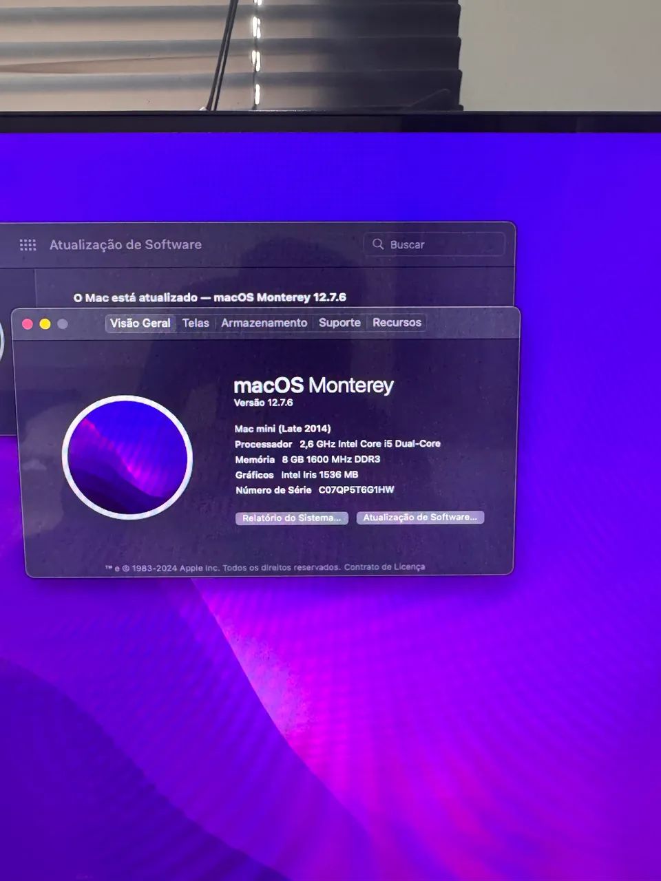Screen dimensions: 661x881
Task: Click the Mac mini (Late 2014) model label
Action: 282,429
